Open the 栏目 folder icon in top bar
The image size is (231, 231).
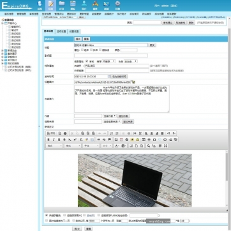click(62, 5)
